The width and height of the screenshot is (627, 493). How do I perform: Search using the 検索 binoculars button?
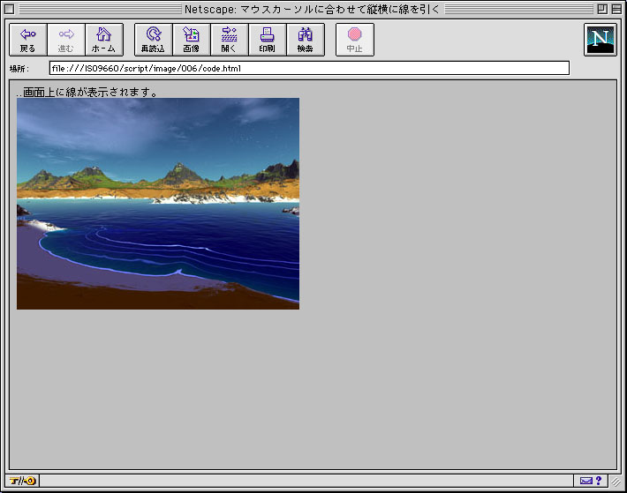coord(305,40)
